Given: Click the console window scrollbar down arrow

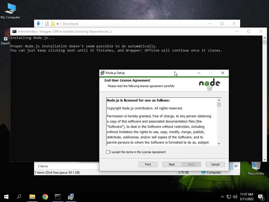Looking at the screenshot, I should point(265,160).
